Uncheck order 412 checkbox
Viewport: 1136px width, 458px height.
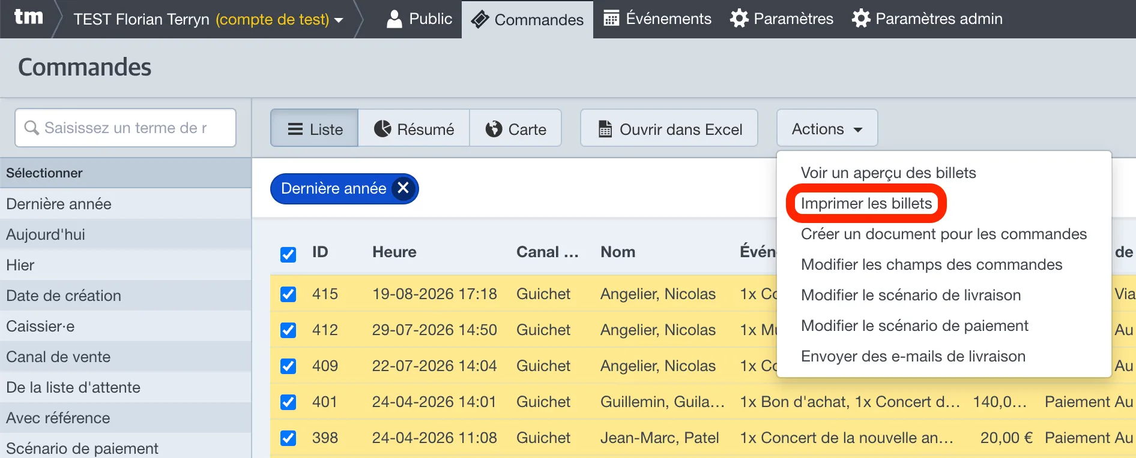288,330
